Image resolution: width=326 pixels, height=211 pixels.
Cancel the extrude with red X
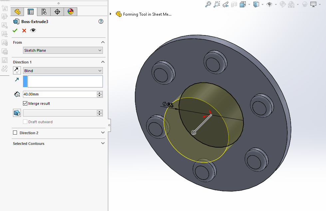(24, 30)
